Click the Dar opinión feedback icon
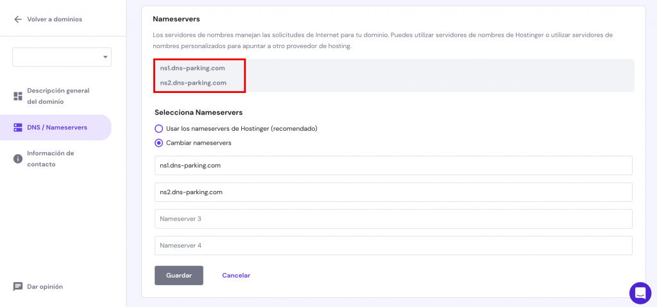This screenshot has width=657, height=307. pos(18,286)
